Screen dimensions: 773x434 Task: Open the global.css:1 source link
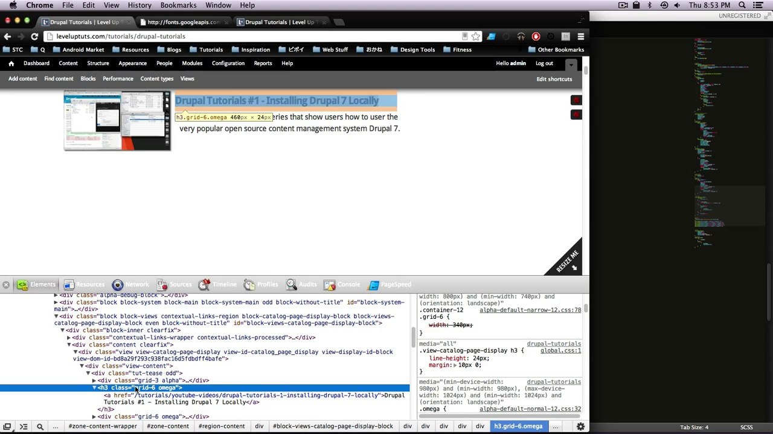[x=560, y=351]
